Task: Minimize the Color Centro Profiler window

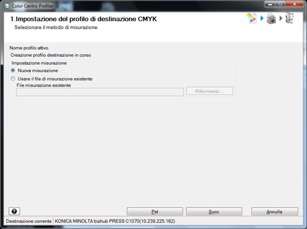Action: click(x=270, y=4)
